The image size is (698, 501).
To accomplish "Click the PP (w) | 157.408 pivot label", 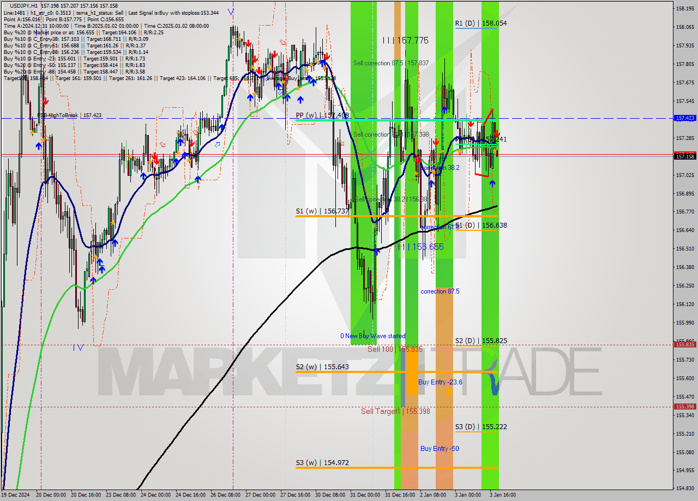I will pyautogui.click(x=322, y=115).
